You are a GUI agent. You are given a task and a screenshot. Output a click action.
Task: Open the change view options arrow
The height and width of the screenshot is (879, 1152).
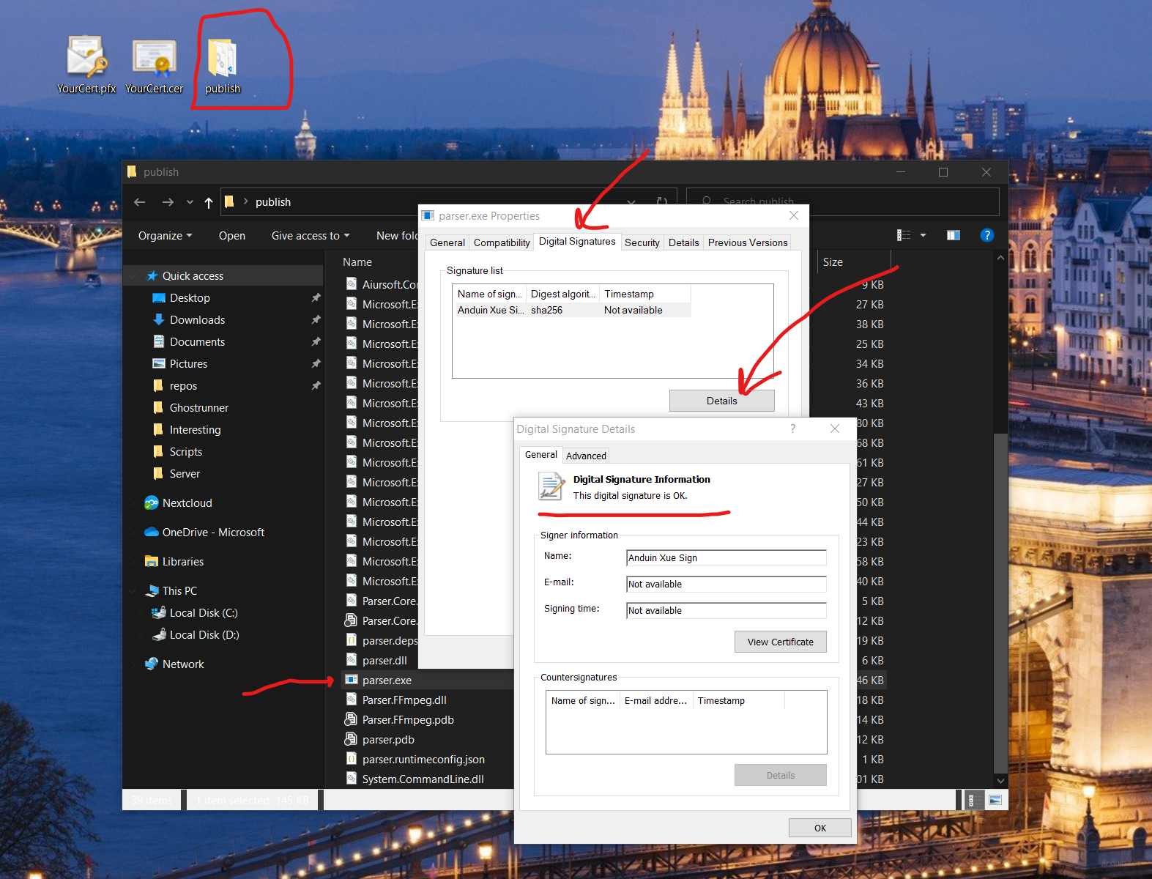pos(923,235)
